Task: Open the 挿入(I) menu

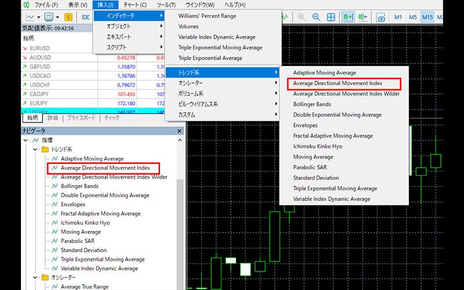Action: (106, 5)
